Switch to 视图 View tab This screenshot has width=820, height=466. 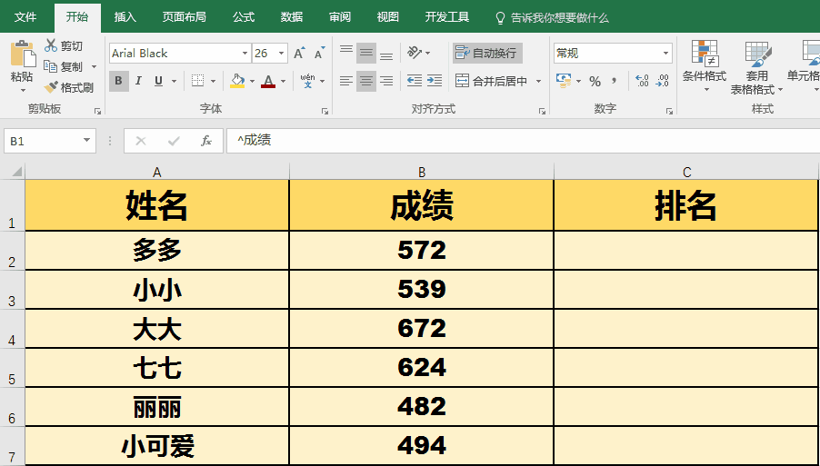point(388,17)
